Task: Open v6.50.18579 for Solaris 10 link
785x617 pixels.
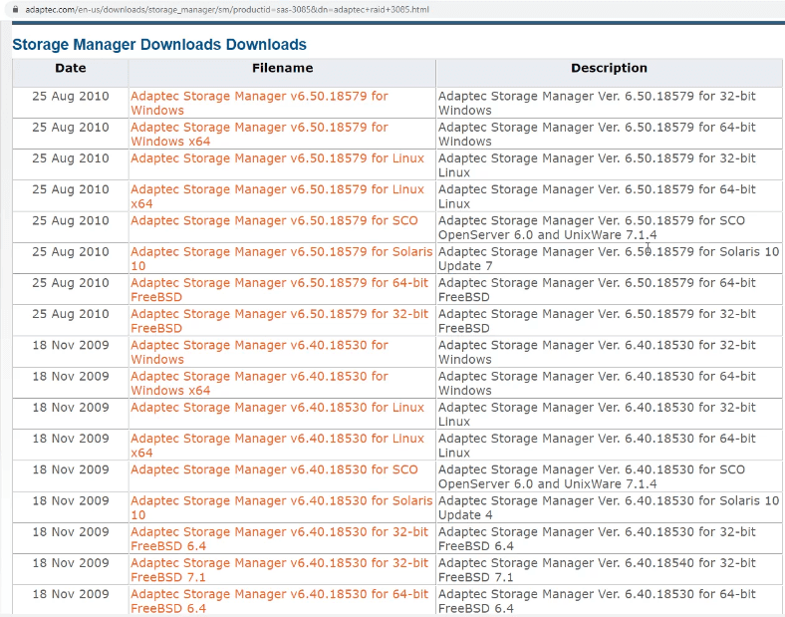Action: 281,258
